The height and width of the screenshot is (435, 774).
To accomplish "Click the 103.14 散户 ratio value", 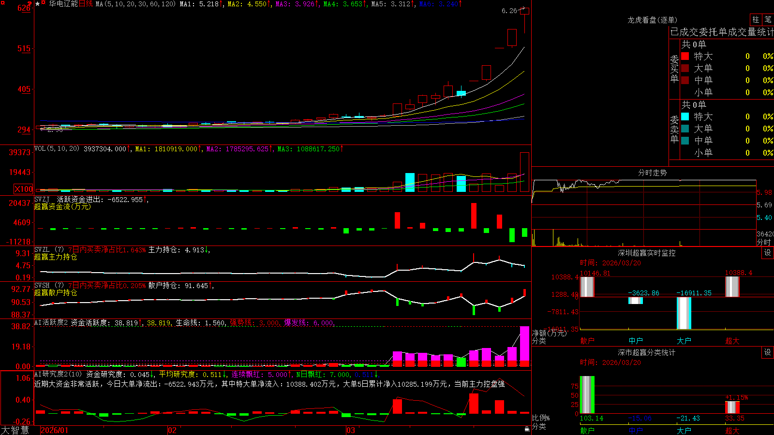I will coord(592,418).
